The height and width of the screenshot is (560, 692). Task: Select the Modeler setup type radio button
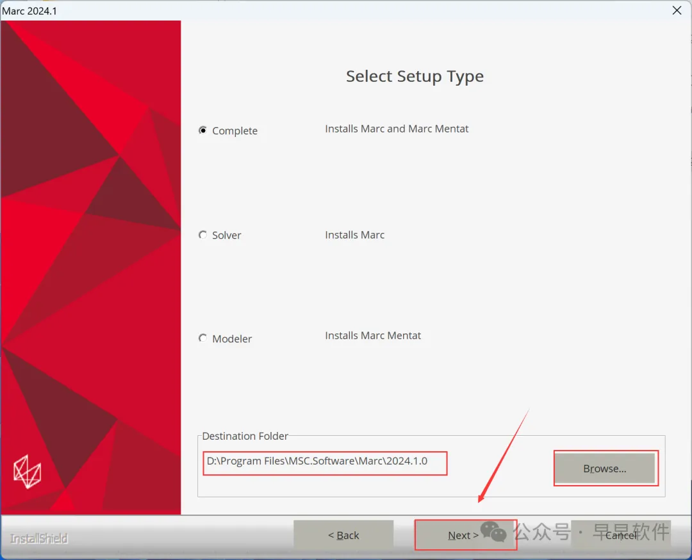click(202, 338)
